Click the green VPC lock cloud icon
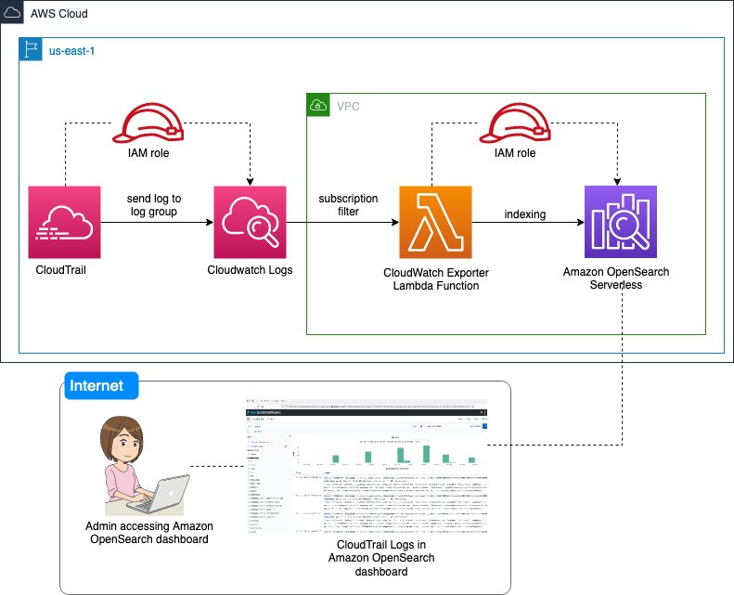This screenshot has width=734, height=595. [x=318, y=105]
